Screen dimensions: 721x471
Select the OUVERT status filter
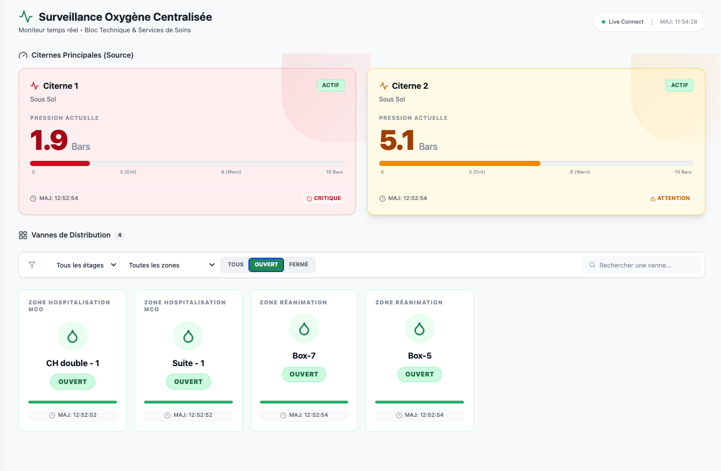(266, 265)
